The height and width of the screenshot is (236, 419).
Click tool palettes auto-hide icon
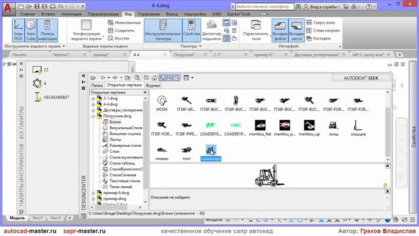click(21, 70)
